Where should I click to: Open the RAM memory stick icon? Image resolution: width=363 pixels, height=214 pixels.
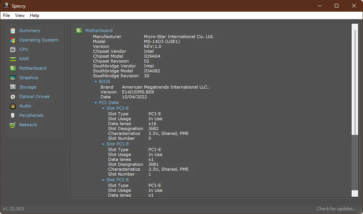(x=13, y=59)
